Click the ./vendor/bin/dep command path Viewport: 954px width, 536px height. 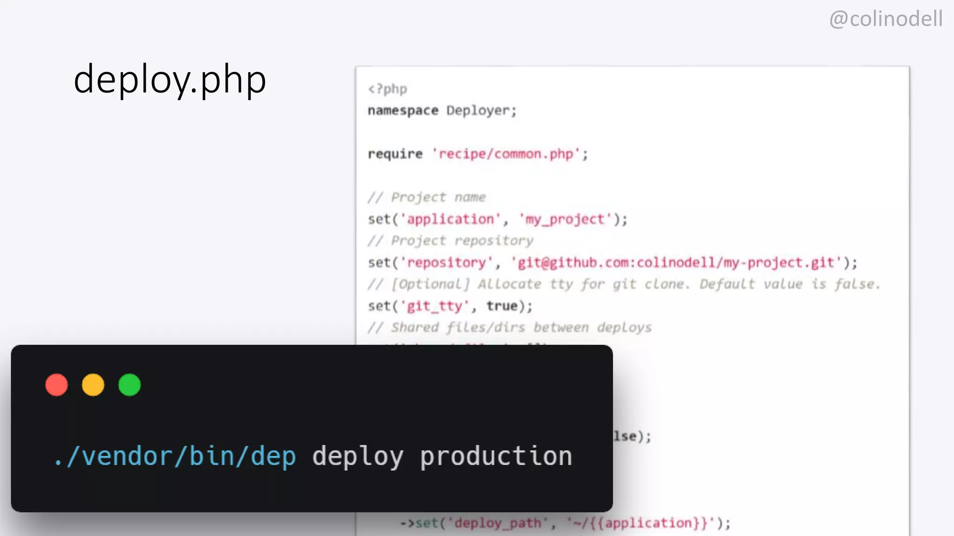pyautogui.click(x=175, y=456)
